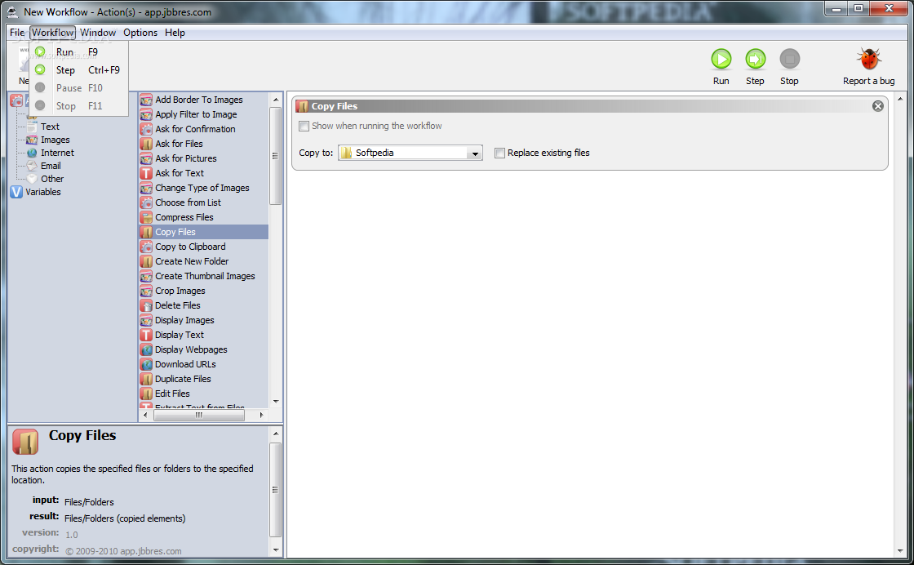Select the Change Type of Images icon

[x=146, y=188]
